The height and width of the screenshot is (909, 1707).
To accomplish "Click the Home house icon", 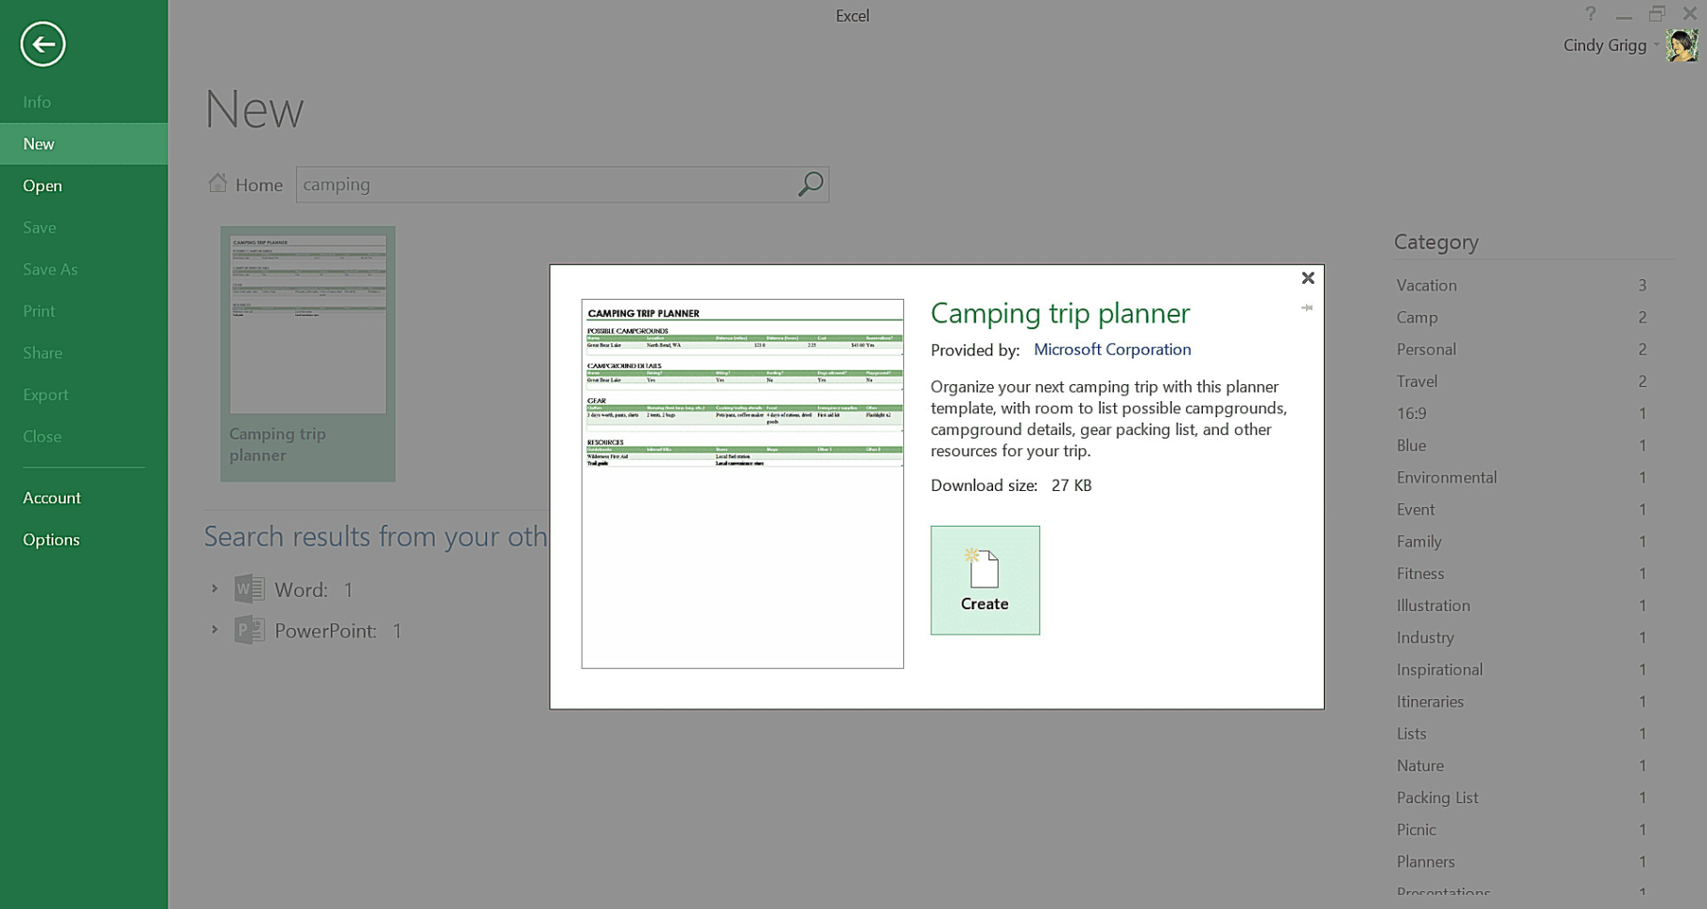I will pos(217,184).
